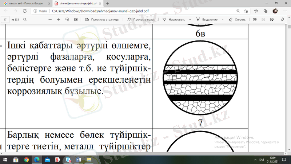Image resolution: width=291 pixels, height=164 pixels.
Task: Zoom in the PDF with plus
Action: coord(59,20)
